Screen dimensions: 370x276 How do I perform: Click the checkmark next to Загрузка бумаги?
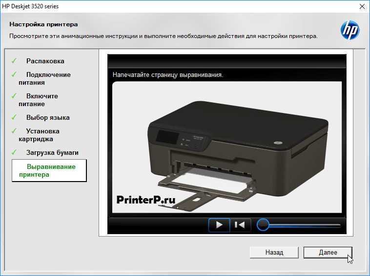point(14,152)
